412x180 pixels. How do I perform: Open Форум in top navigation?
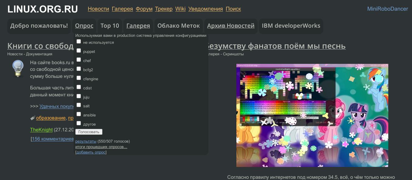click(144, 9)
